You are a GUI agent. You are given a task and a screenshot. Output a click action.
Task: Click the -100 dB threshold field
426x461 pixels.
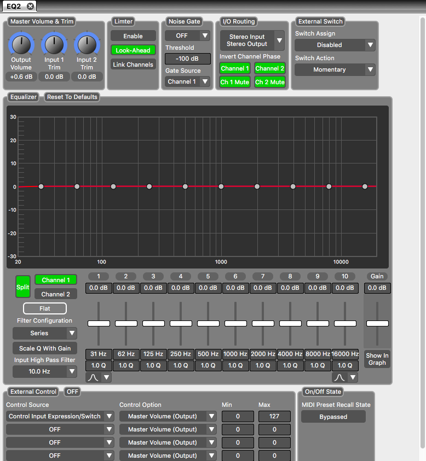pyautogui.click(x=187, y=59)
